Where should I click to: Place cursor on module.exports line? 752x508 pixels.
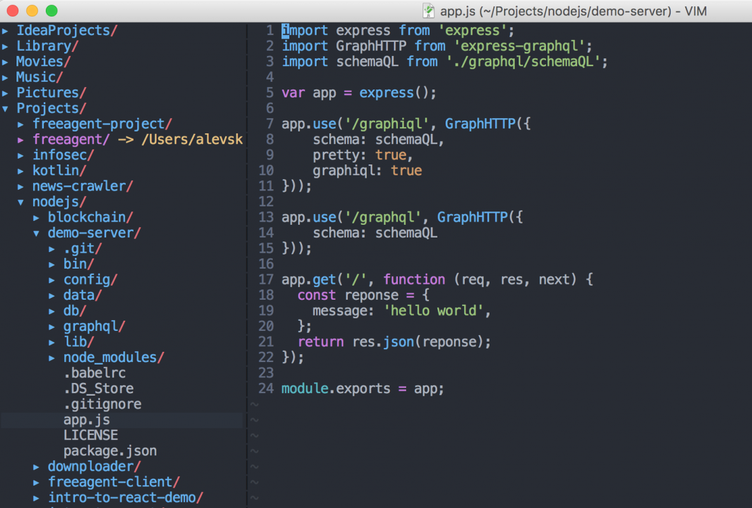click(x=362, y=389)
